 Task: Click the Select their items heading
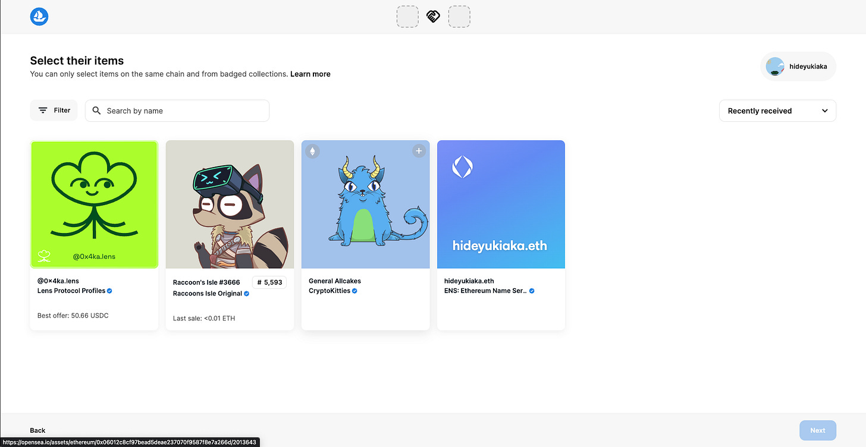pos(77,61)
